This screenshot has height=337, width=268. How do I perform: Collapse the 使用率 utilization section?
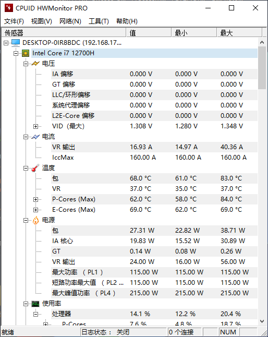pyautogui.click(x=26, y=304)
